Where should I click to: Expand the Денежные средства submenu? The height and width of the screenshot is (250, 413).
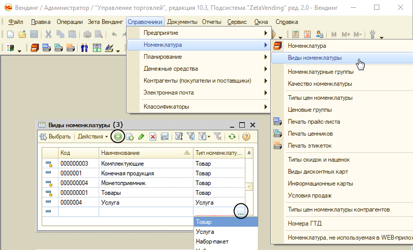[x=199, y=69]
